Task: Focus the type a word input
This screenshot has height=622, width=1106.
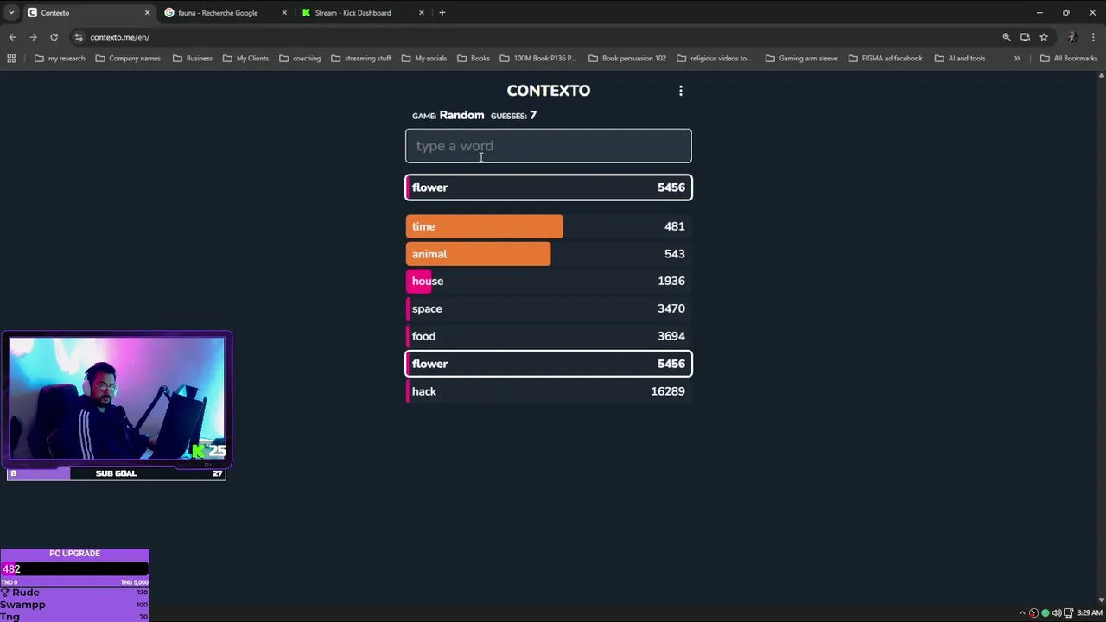Action: click(549, 146)
